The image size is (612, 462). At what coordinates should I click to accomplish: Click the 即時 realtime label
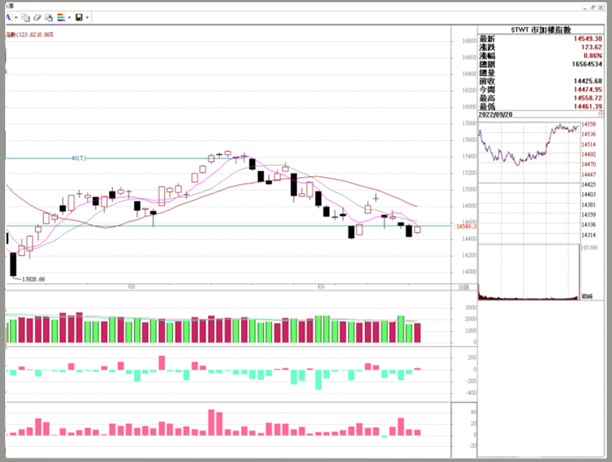pos(588,296)
